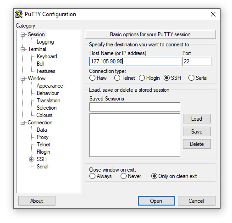Open the Data category

42,130
